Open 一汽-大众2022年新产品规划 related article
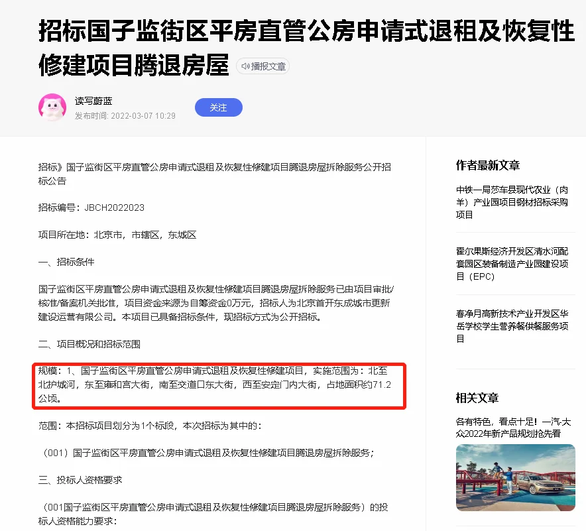586x531 pixels. pyautogui.click(x=513, y=428)
